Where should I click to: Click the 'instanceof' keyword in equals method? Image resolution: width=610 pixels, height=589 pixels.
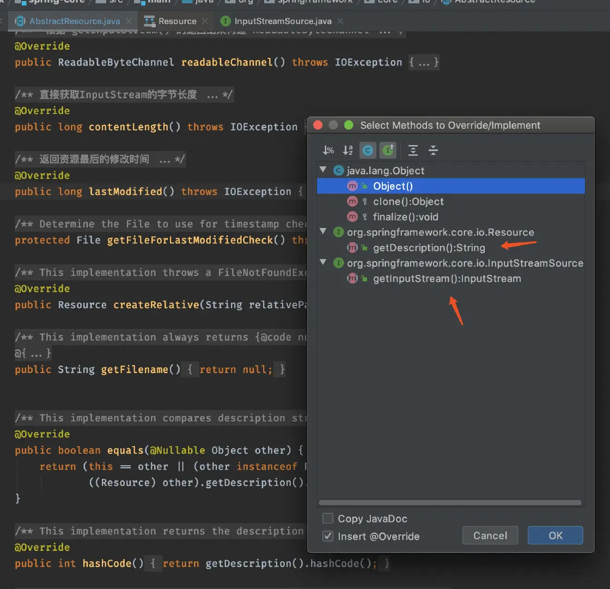click(x=267, y=466)
